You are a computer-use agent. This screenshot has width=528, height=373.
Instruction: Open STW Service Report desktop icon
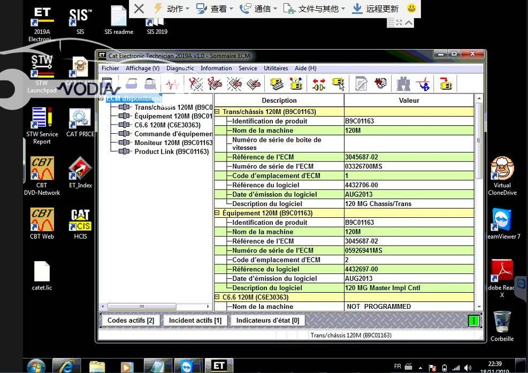point(42,126)
